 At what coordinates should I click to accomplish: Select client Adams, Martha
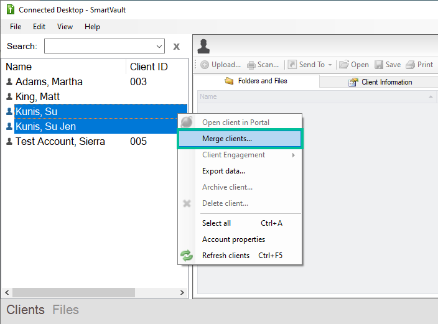tap(49, 81)
